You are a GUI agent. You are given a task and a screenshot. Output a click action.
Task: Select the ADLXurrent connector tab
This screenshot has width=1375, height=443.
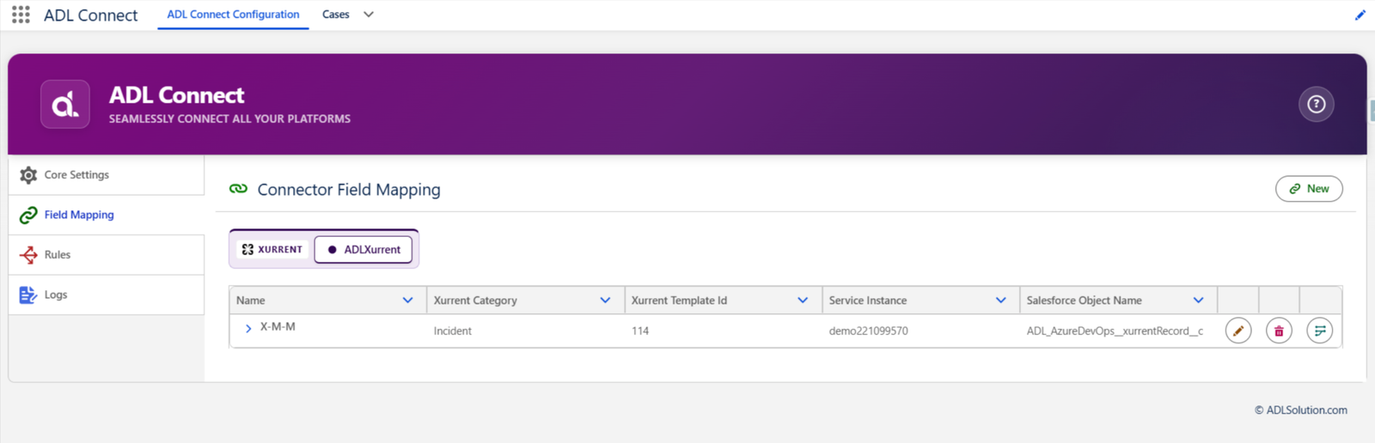click(x=364, y=249)
